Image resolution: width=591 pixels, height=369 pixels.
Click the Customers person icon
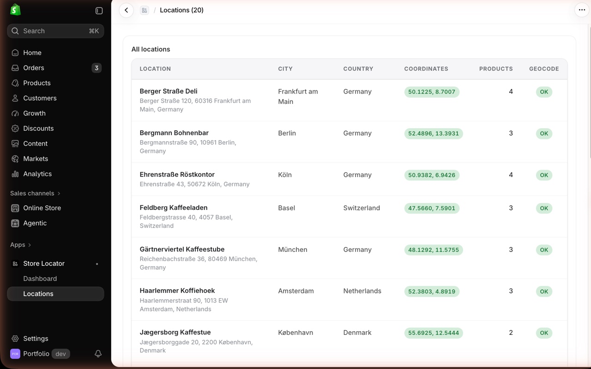15,98
